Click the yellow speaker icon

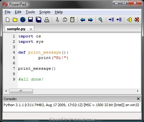coord(129,20)
